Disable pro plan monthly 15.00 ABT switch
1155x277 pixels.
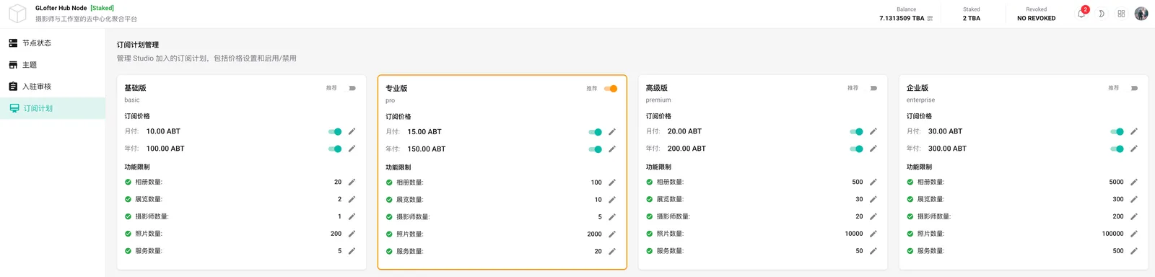596,132
